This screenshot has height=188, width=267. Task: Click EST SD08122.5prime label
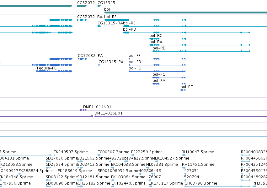[61, 177]
